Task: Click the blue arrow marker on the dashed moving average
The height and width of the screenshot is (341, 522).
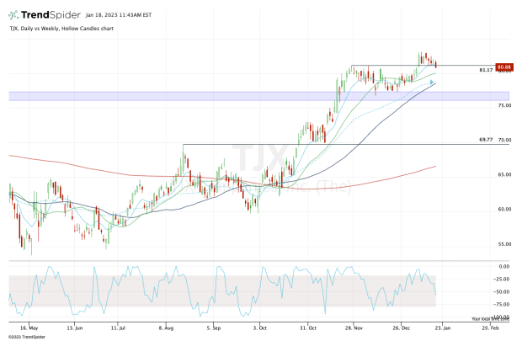Action: tap(432, 83)
